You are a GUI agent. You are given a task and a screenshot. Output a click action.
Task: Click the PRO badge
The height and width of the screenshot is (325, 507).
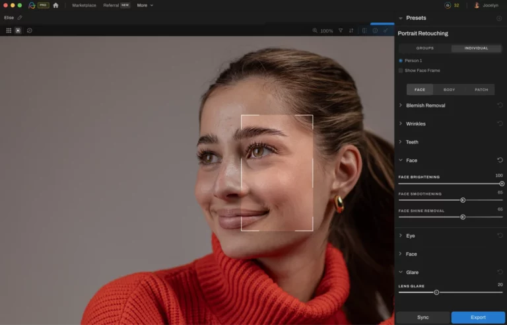pyautogui.click(x=43, y=5)
